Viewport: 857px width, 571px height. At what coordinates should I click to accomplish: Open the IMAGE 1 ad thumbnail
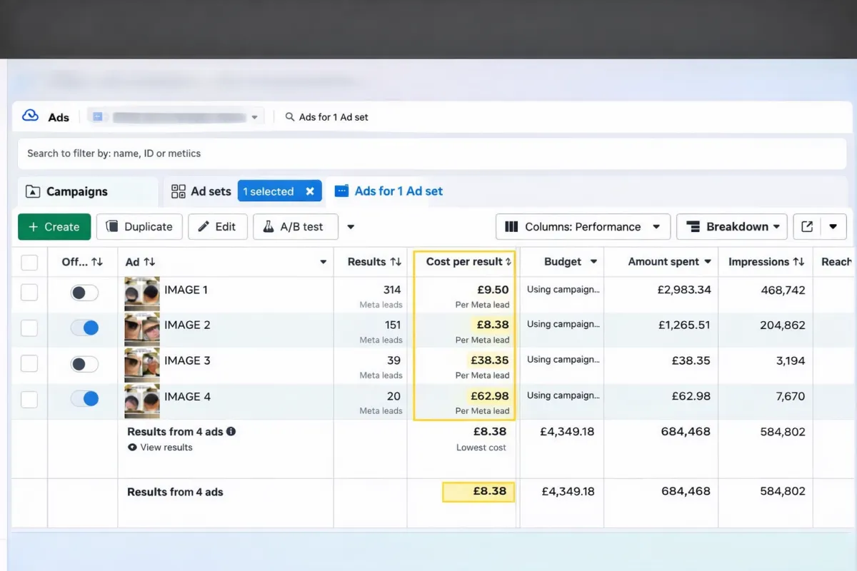(142, 293)
